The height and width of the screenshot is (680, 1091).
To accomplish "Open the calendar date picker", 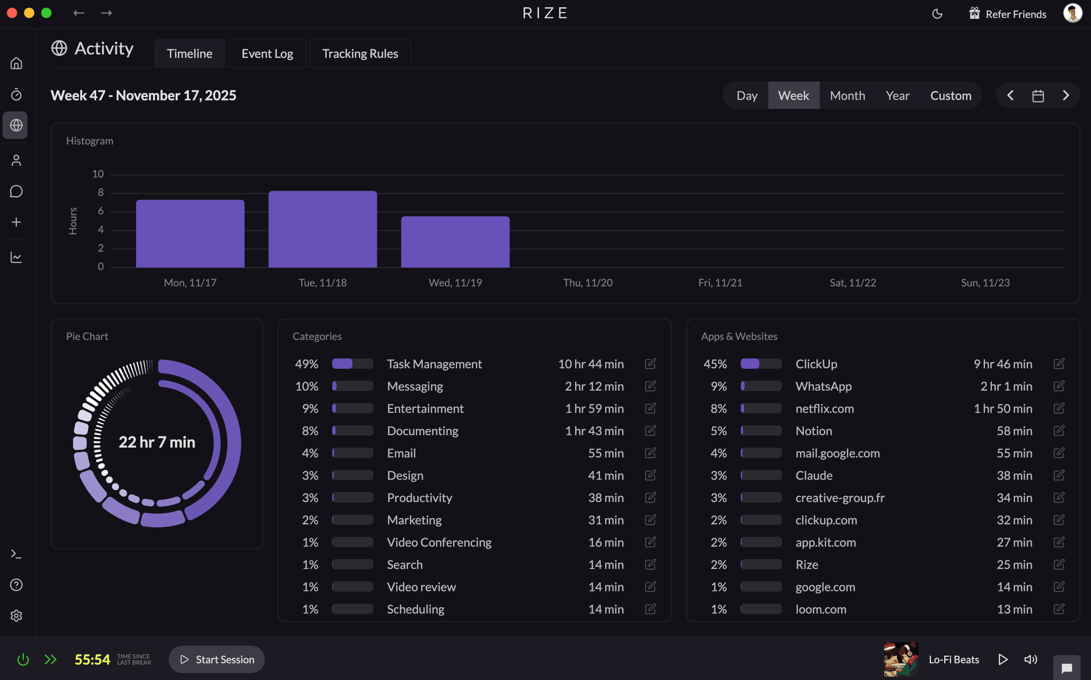I will pyautogui.click(x=1038, y=95).
